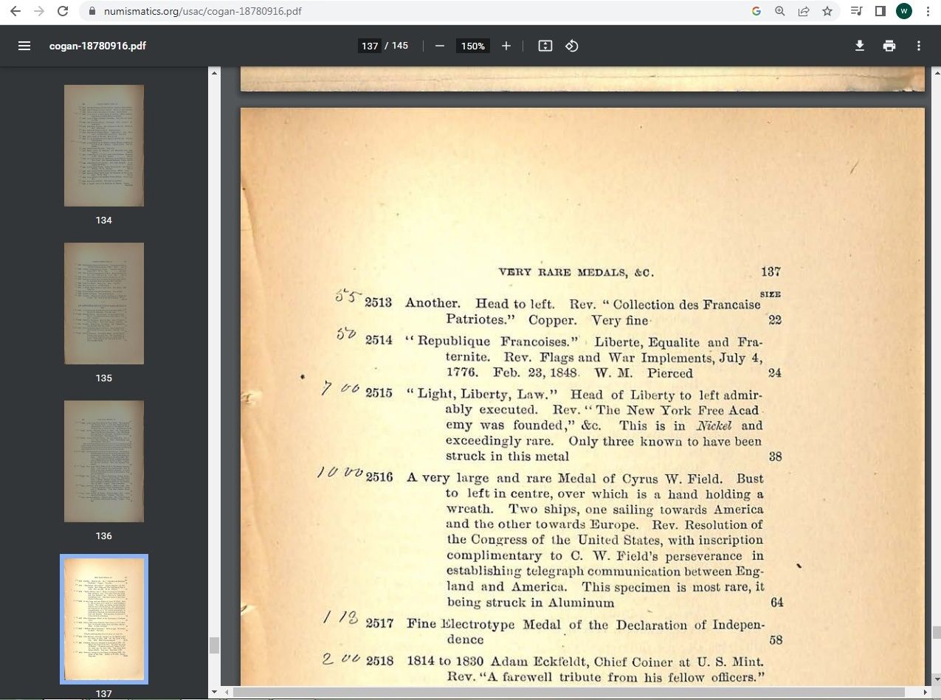941x700 pixels.
Task: Open the Google search side icon
Action: [756, 11]
